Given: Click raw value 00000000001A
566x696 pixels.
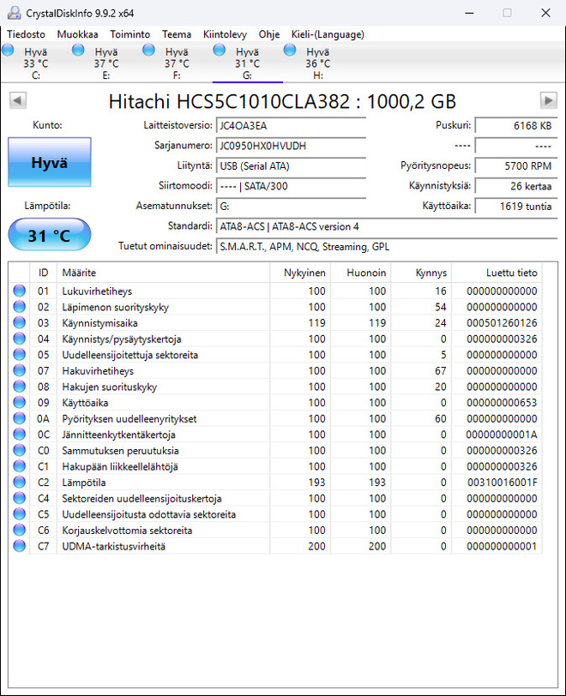Looking at the screenshot, I should coord(502,435).
